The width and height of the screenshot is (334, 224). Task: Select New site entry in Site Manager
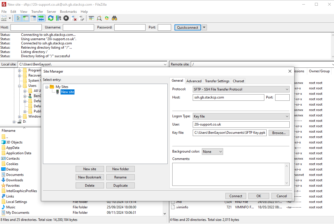(x=68, y=92)
